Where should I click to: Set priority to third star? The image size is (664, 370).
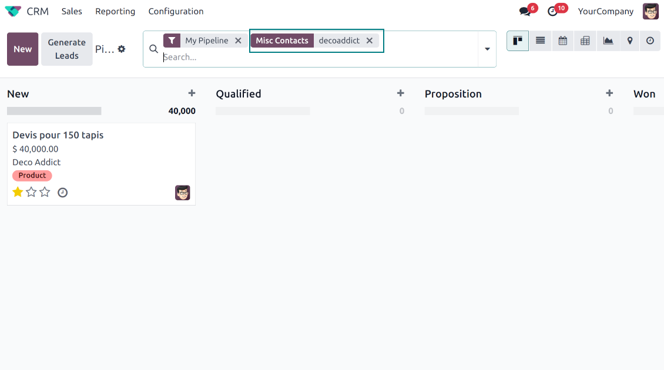tap(45, 192)
